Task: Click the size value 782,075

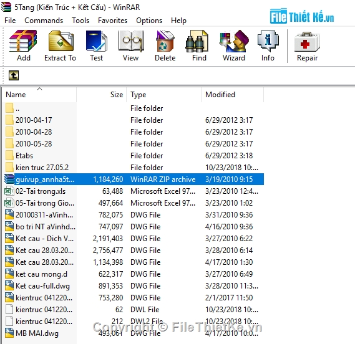Action: click(x=110, y=214)
